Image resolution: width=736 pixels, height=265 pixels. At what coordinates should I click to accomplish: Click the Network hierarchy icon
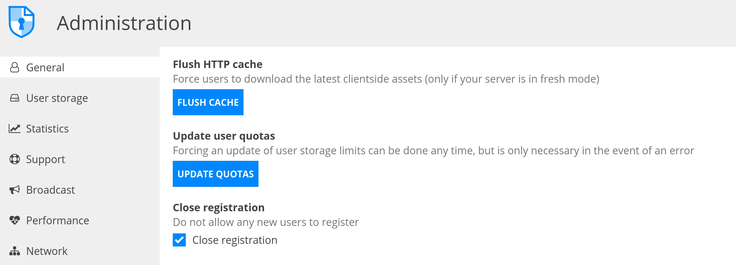point(14,251)
